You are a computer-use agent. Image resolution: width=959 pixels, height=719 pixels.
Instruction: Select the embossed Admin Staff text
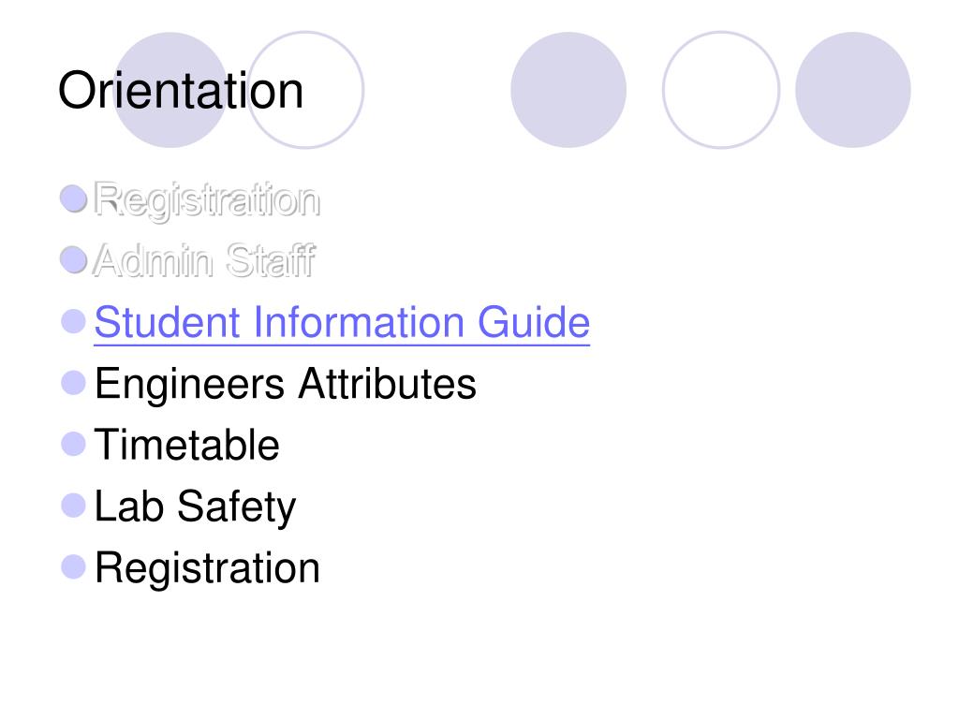[203, 260]
